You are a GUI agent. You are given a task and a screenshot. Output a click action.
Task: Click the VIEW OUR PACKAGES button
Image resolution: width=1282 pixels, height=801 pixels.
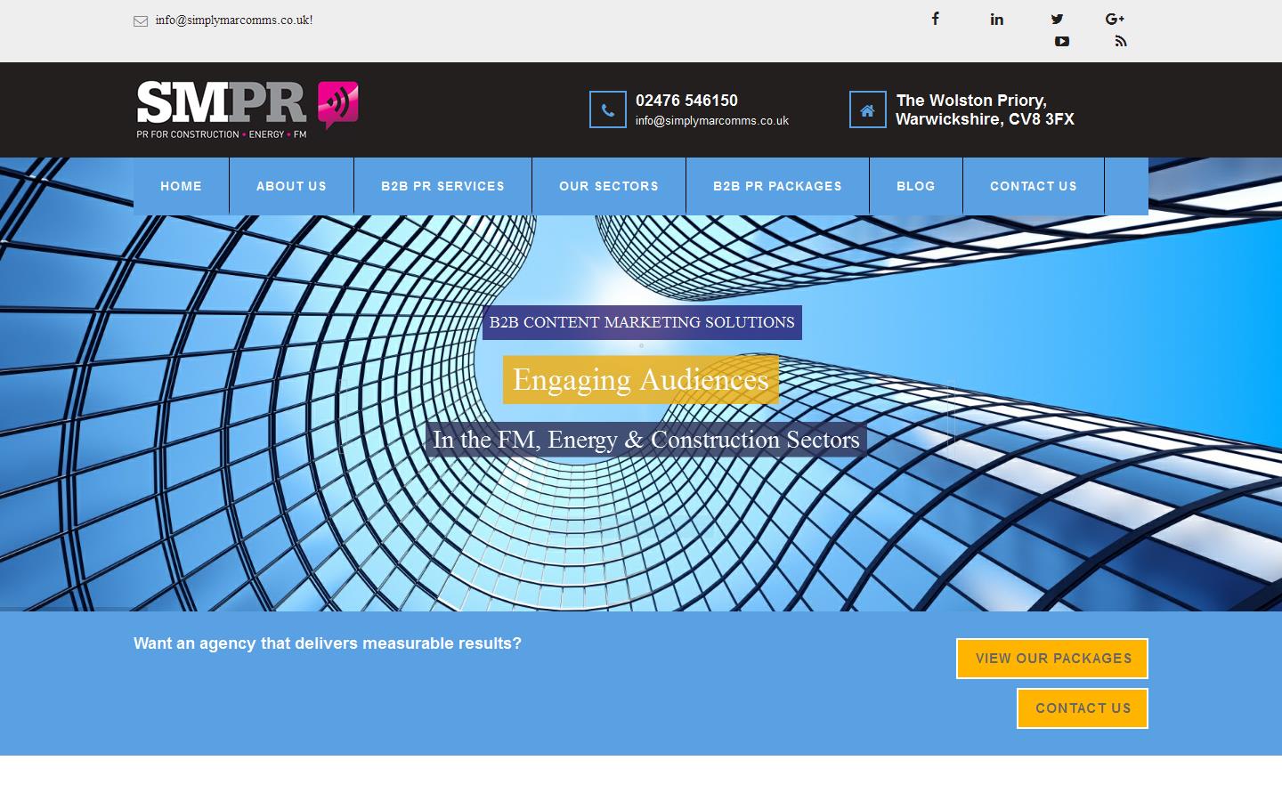1051,659
